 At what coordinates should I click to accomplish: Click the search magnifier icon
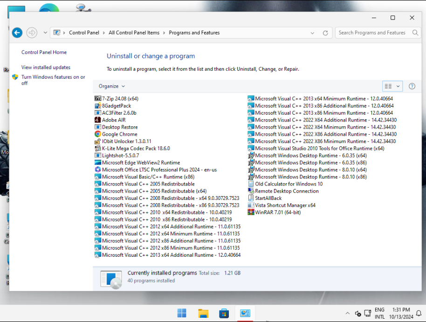click(x=415, y=33)
